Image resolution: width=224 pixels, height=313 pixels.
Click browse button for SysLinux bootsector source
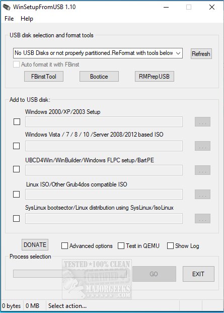pos(202,219)
